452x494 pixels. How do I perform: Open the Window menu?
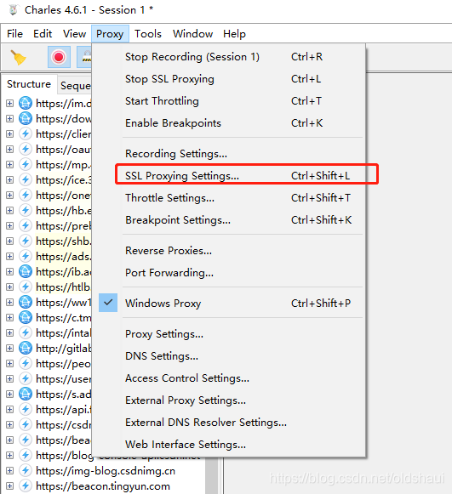pyautogui.click(x=192, y=34)
